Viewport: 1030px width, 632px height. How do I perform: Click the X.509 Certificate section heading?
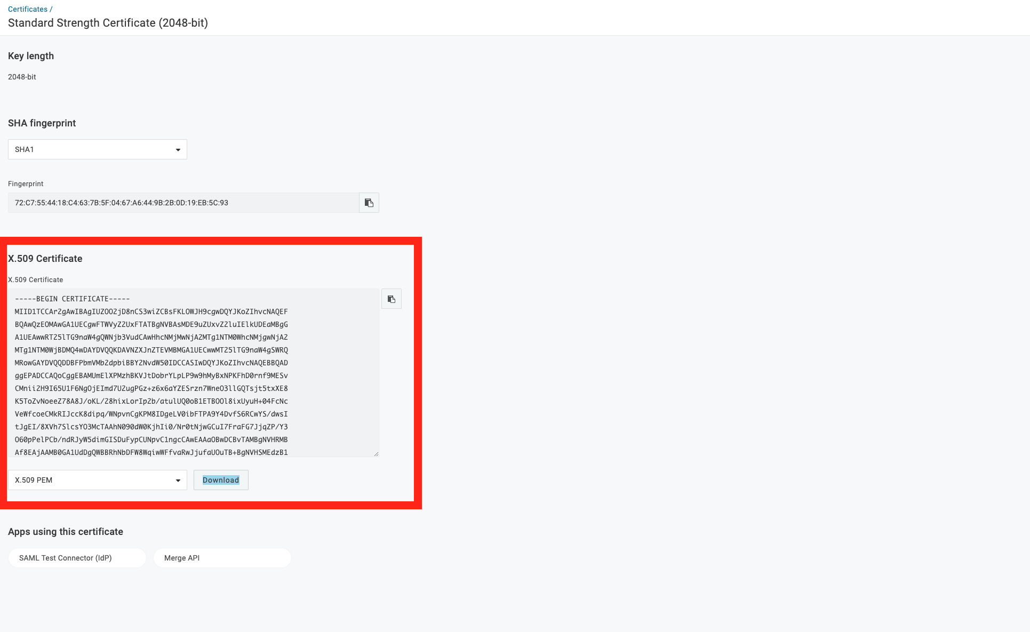tap(45, 259)
